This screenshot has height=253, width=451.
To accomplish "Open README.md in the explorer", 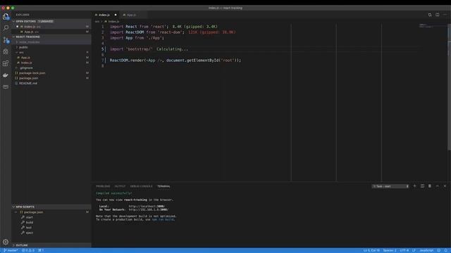I will pos(28,84).
